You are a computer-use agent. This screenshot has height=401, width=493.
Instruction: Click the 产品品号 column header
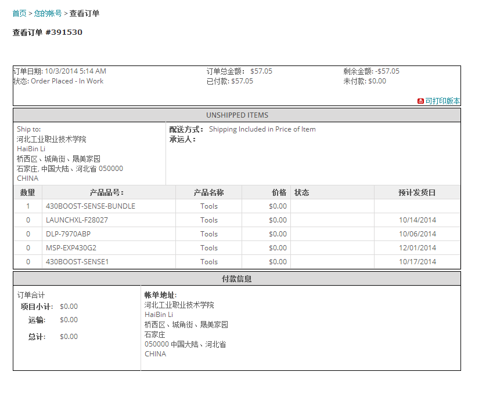pos(107,192)
